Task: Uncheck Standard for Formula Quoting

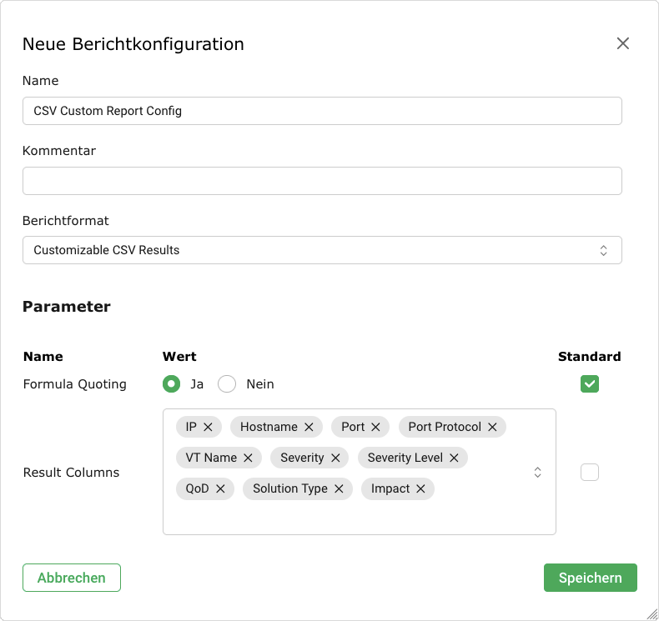Action: point(590,384)
